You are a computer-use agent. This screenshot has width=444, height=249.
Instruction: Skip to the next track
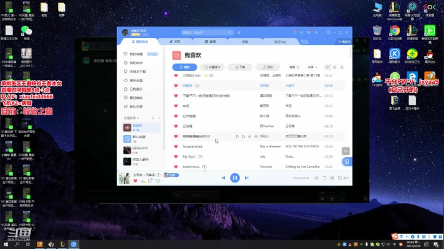tap(246, 178)
